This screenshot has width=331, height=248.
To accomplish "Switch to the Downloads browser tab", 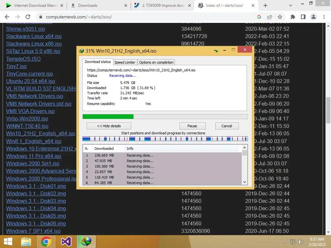I will (98, 5).
